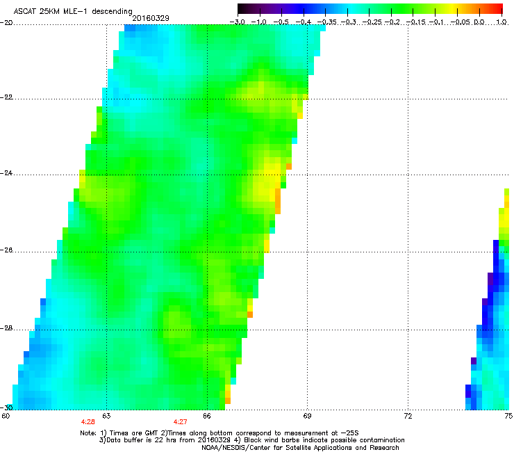Click the red "4:28" swath time label
The width and height of the screenshot is (514, 452).
tap(88, 422)
